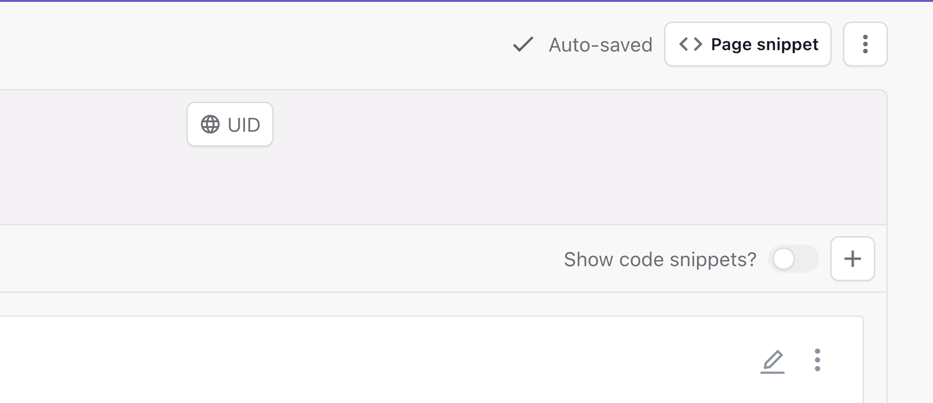Click the plus icon to add an item
This screenshot has width=933, height=403.
click(x=853, y=259)
